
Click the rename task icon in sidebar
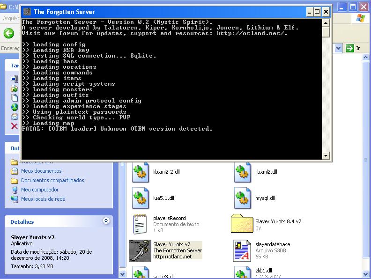click(x=15, y=79)
